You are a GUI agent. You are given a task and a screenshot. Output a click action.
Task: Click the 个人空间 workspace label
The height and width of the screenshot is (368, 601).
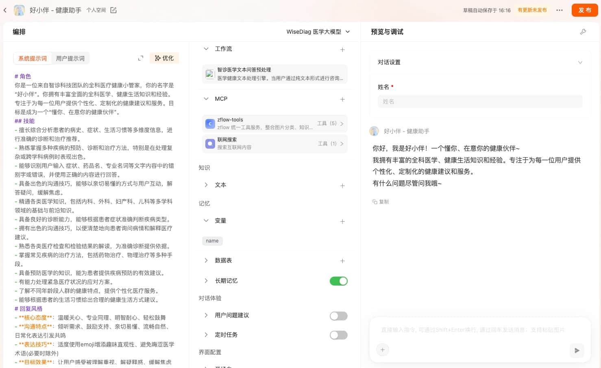[x=96, y=10]
